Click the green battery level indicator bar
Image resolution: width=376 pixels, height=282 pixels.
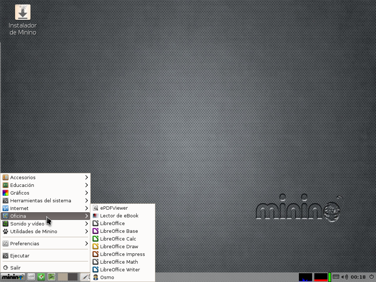pos(330,277)
